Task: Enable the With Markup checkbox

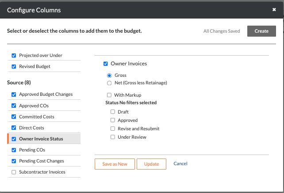Action: [109, 95]
